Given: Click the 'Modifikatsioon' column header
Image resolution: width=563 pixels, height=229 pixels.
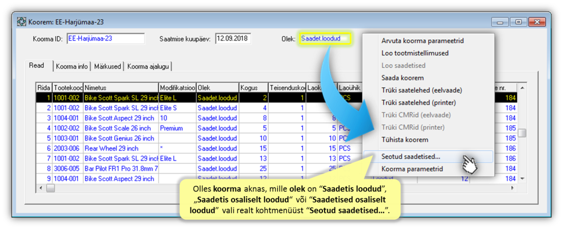Looking at the screenshot, I should pyautogui.click(x=178, y=88).
